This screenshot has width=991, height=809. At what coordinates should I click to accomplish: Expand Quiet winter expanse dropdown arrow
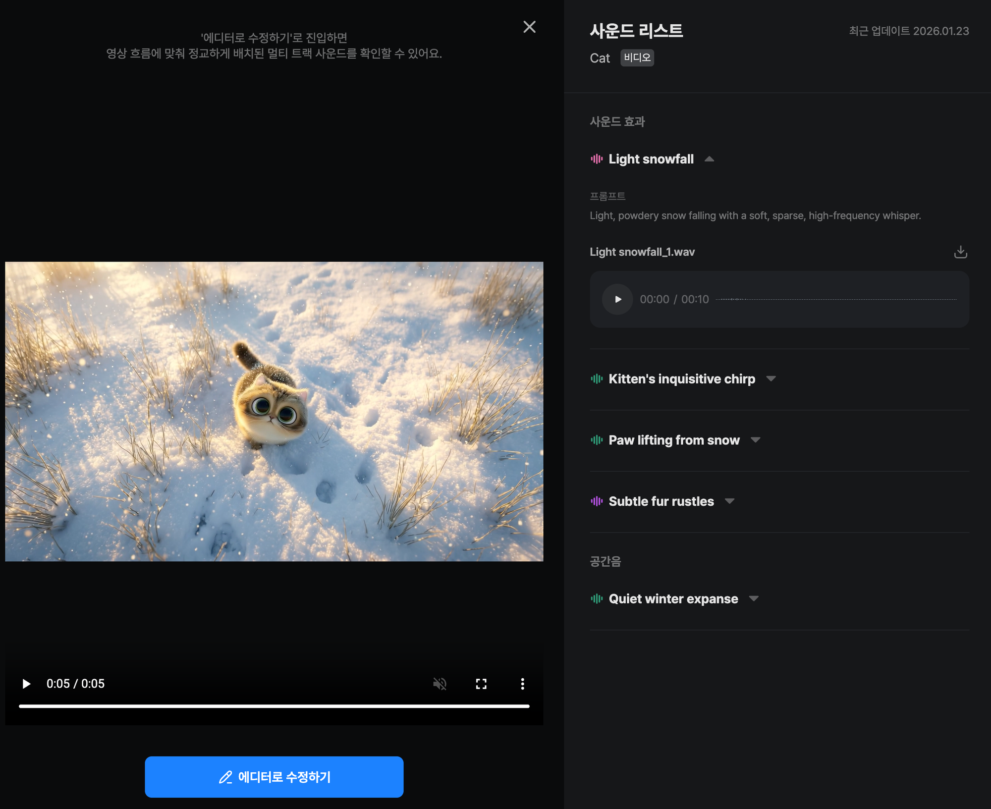754,598
